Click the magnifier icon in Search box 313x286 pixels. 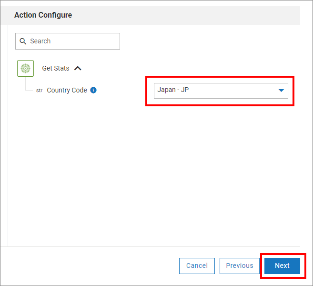[x=23, y=41]
